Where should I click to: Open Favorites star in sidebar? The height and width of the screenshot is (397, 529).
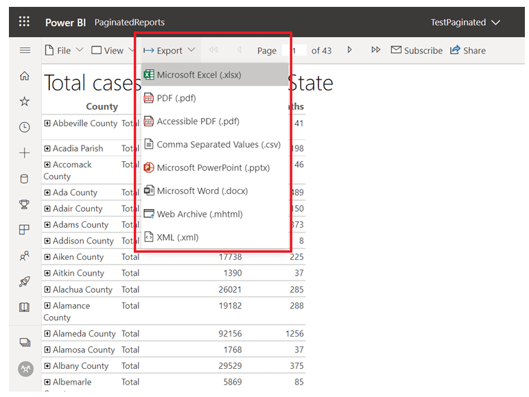click(x=24, y=101)
